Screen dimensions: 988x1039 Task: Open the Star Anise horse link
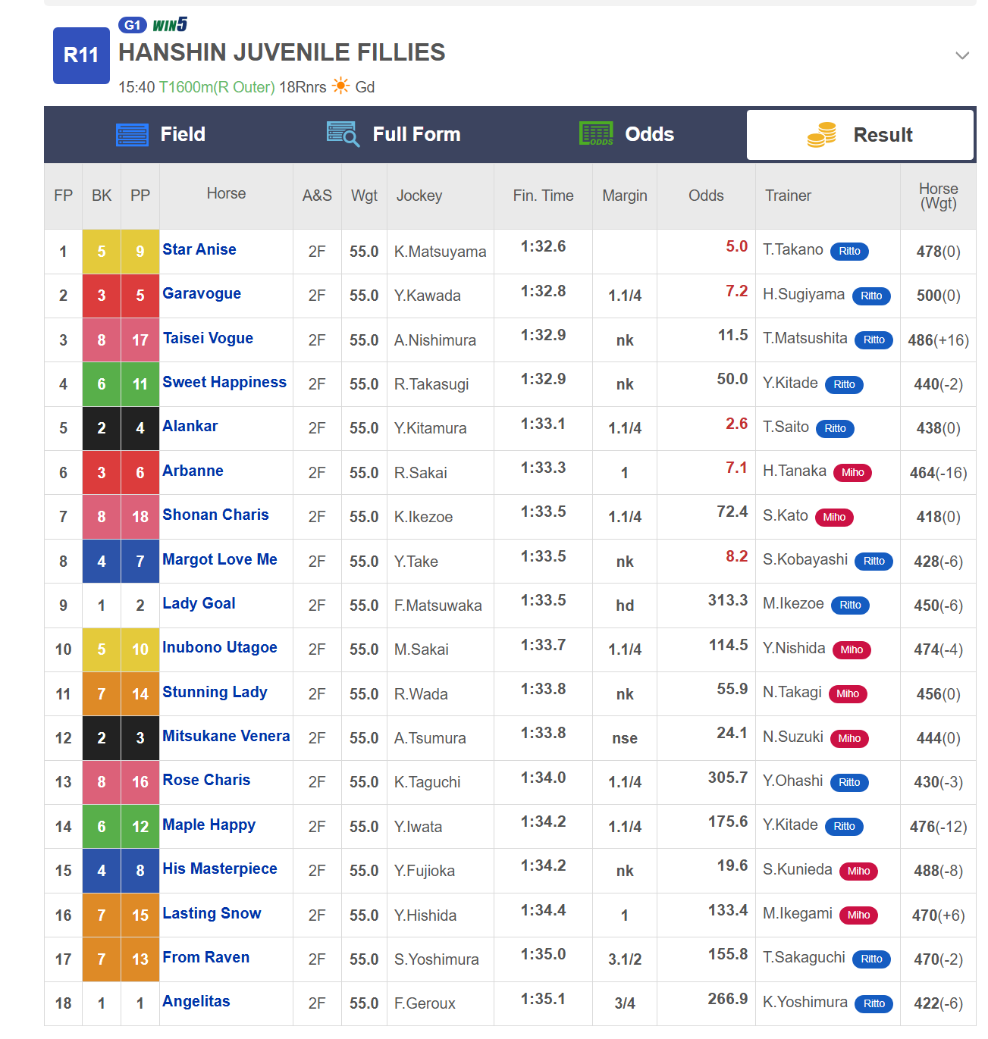[x=199, y=249]
